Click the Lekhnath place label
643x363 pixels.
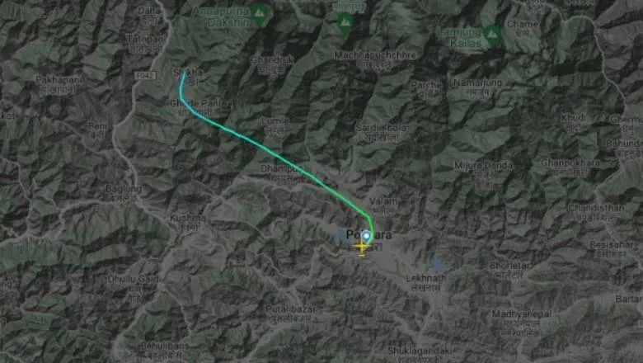click(x=426, y=278)
